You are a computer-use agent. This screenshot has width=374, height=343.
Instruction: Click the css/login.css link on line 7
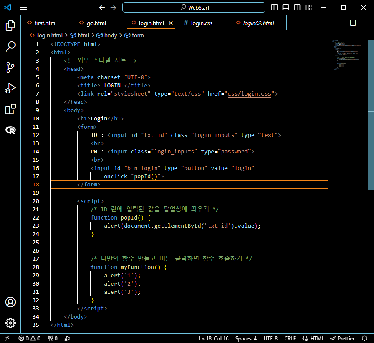[x=249, y=93]
